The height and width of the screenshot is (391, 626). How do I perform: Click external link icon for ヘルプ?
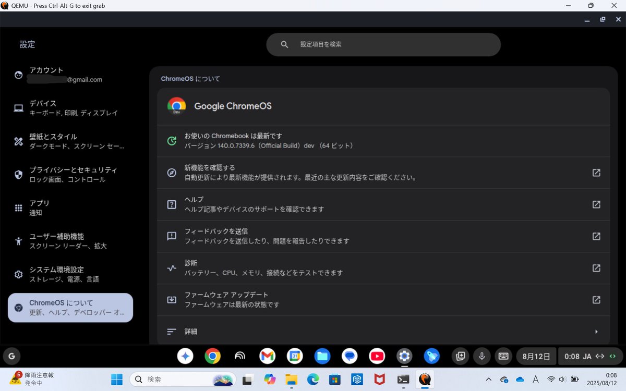pos(596,204)
